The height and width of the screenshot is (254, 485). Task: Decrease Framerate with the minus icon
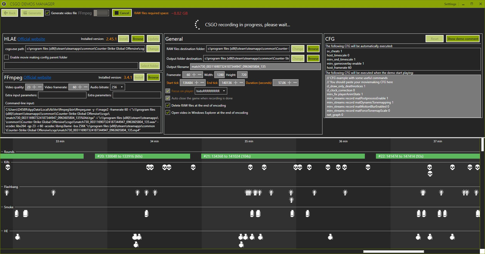[x=200, y=75]
